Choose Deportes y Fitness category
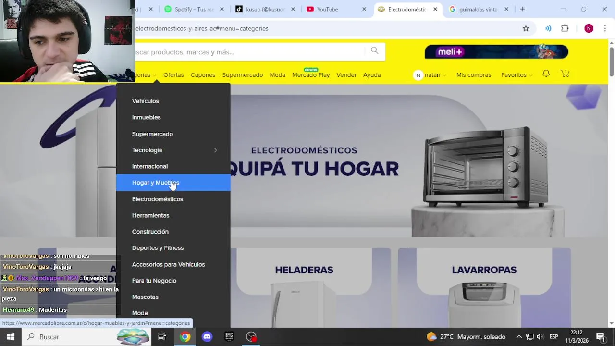This screenshot has height=346, width=615. (158, 248)
